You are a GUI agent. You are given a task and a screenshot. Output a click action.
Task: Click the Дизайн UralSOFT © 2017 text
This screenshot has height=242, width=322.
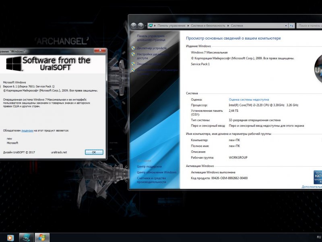(x=19, y=152)
